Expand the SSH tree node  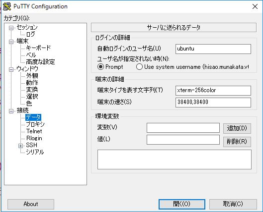tap(20, 146)
